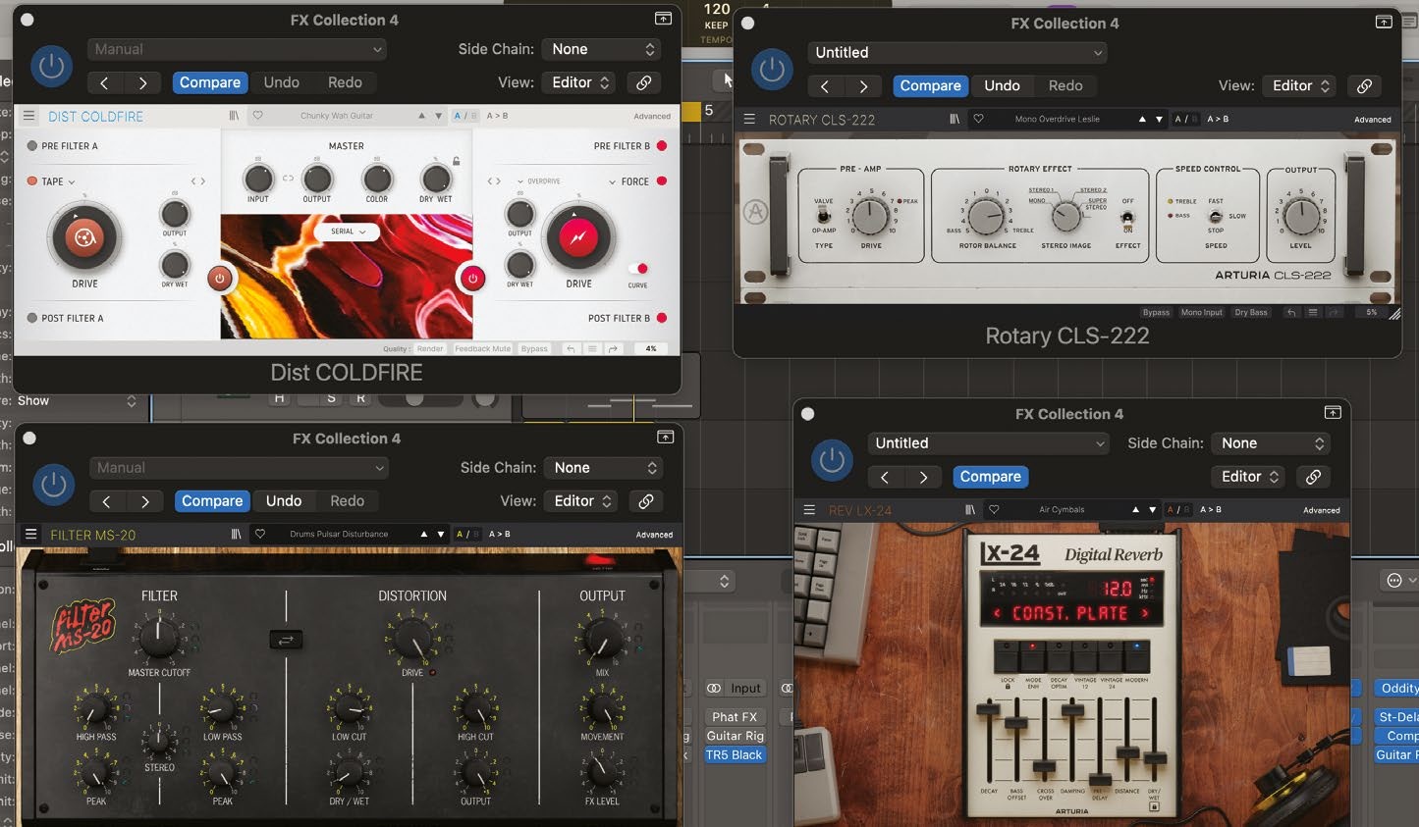Click next algorithm arrow on LX-24 display
Image resolution: width=1419 pixels, height=827 pixels.
(x=1144, y=613)
